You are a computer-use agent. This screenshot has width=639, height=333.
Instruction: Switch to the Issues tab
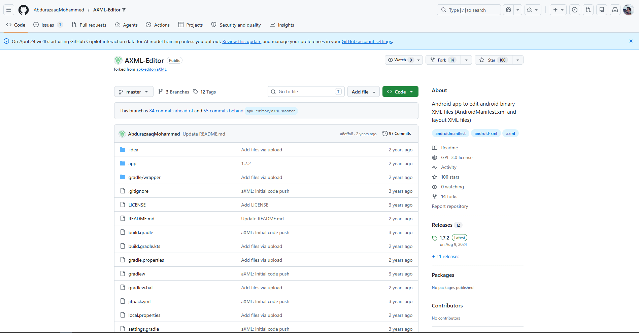[48, 25]
